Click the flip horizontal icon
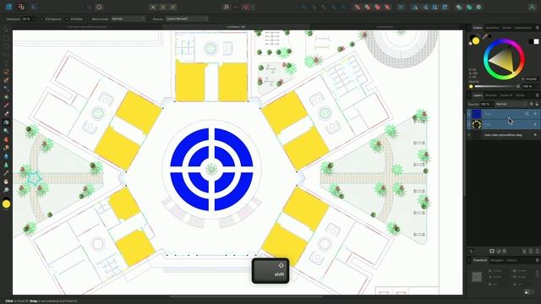Screen dimensions: 541x304 pyautogui.click(x=415, y=7)
